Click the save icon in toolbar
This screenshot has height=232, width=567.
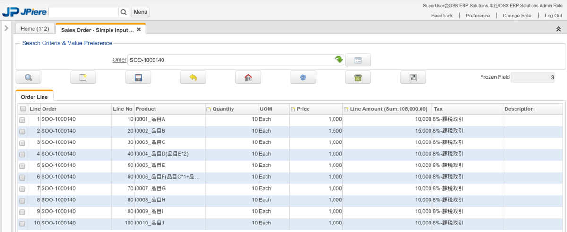tap(138, 77)
